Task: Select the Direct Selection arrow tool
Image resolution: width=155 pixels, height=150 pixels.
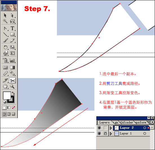Action: point(12,16)
